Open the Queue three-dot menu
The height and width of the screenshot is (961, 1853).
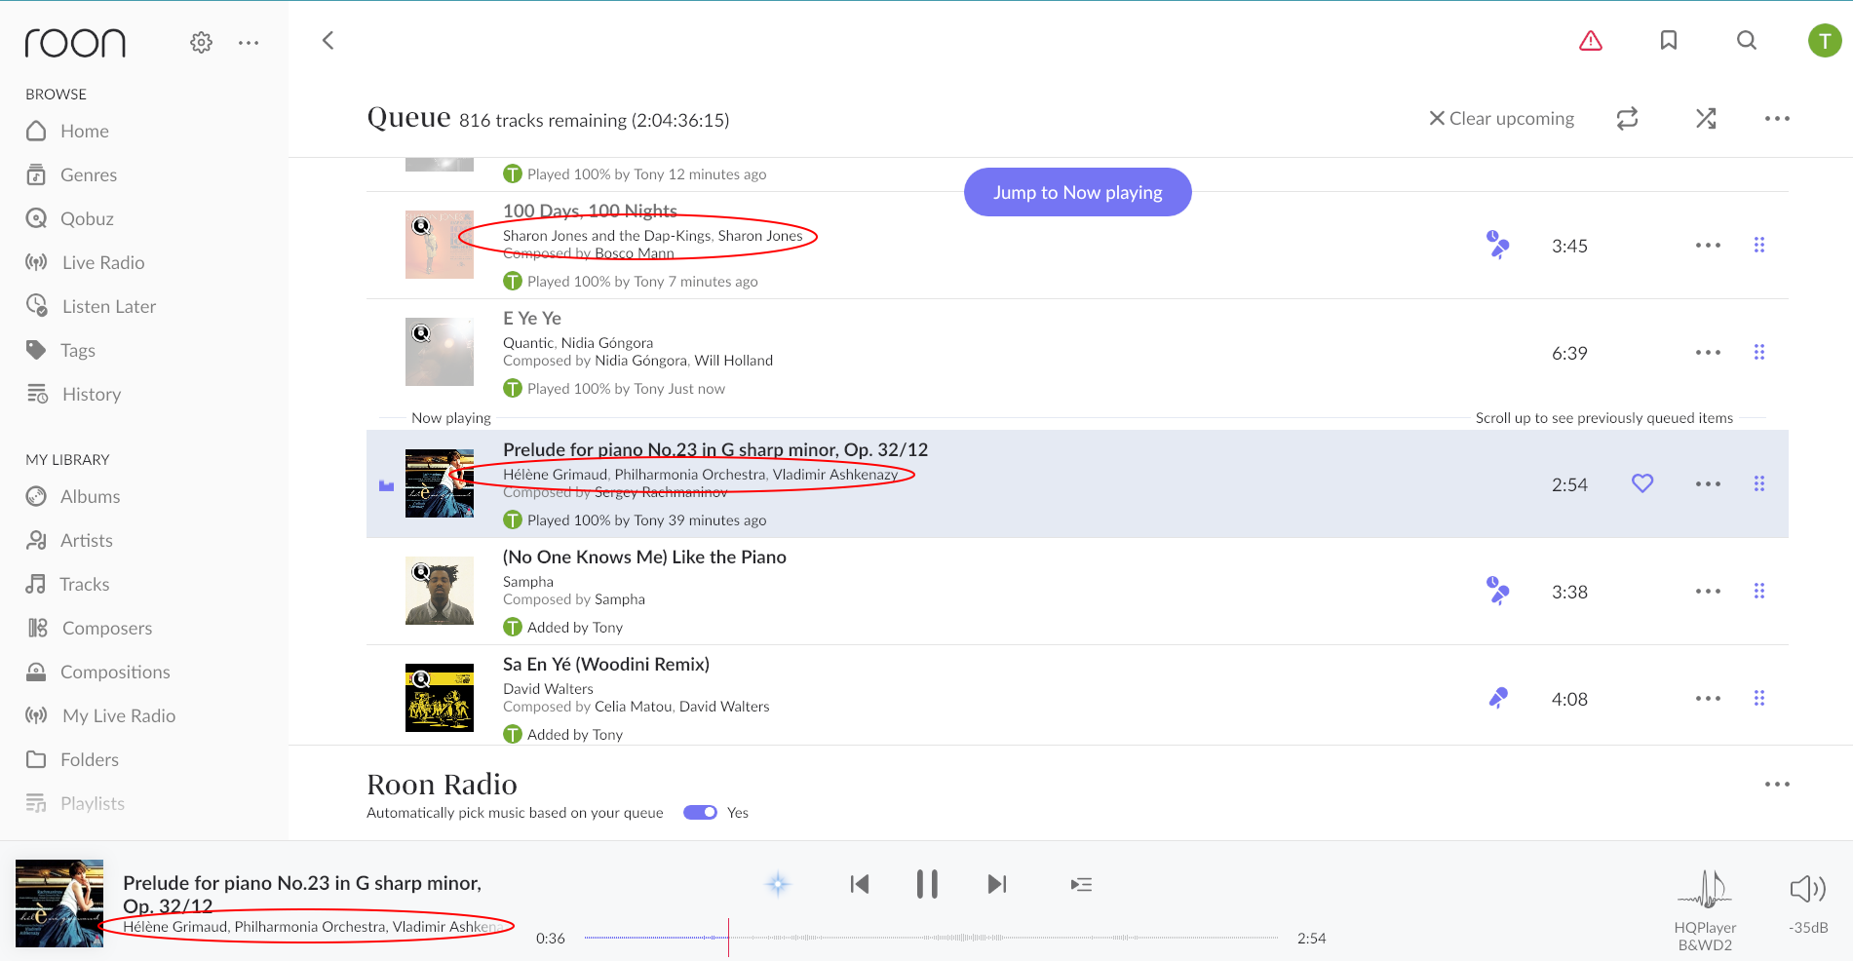point(1776,119)
